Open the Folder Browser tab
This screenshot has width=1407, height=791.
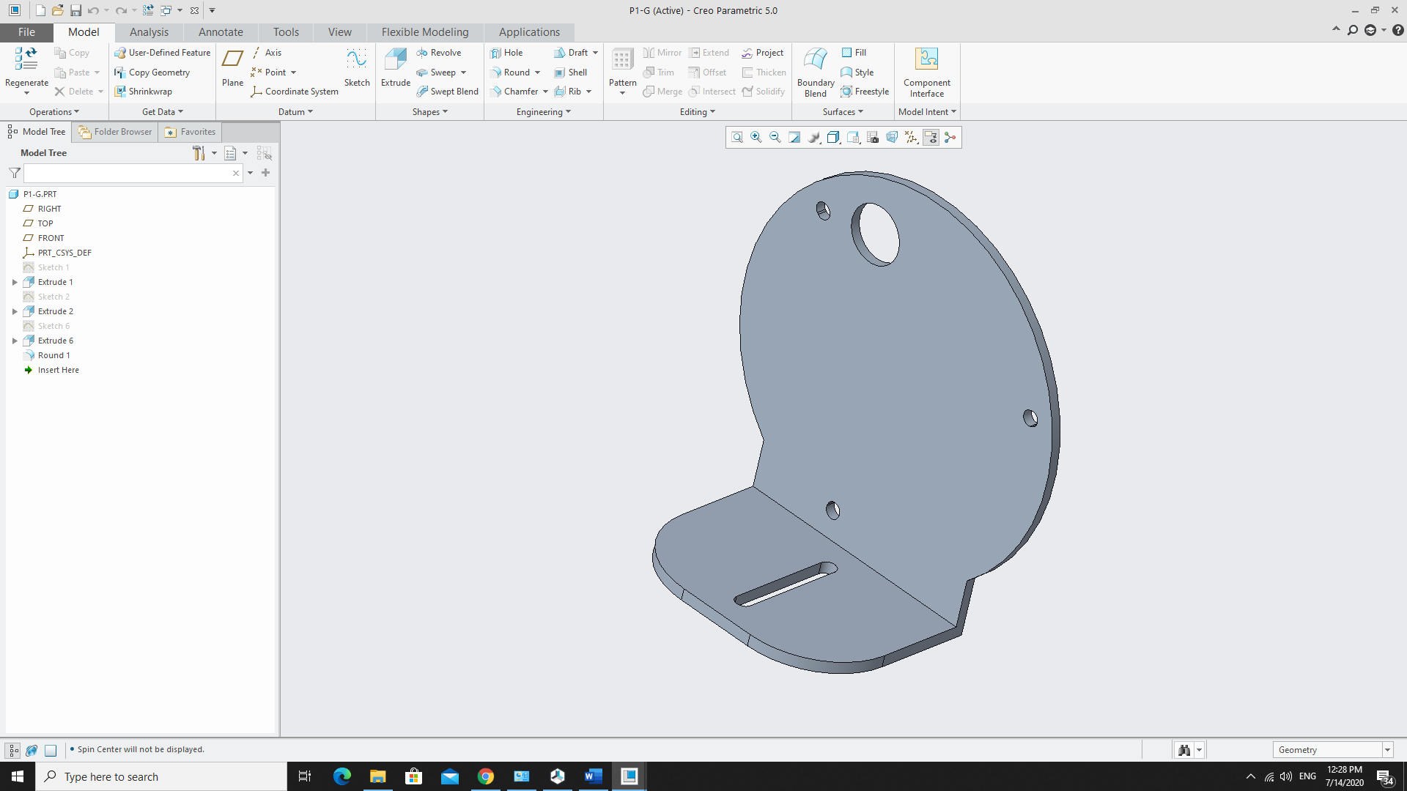point(115,132)
